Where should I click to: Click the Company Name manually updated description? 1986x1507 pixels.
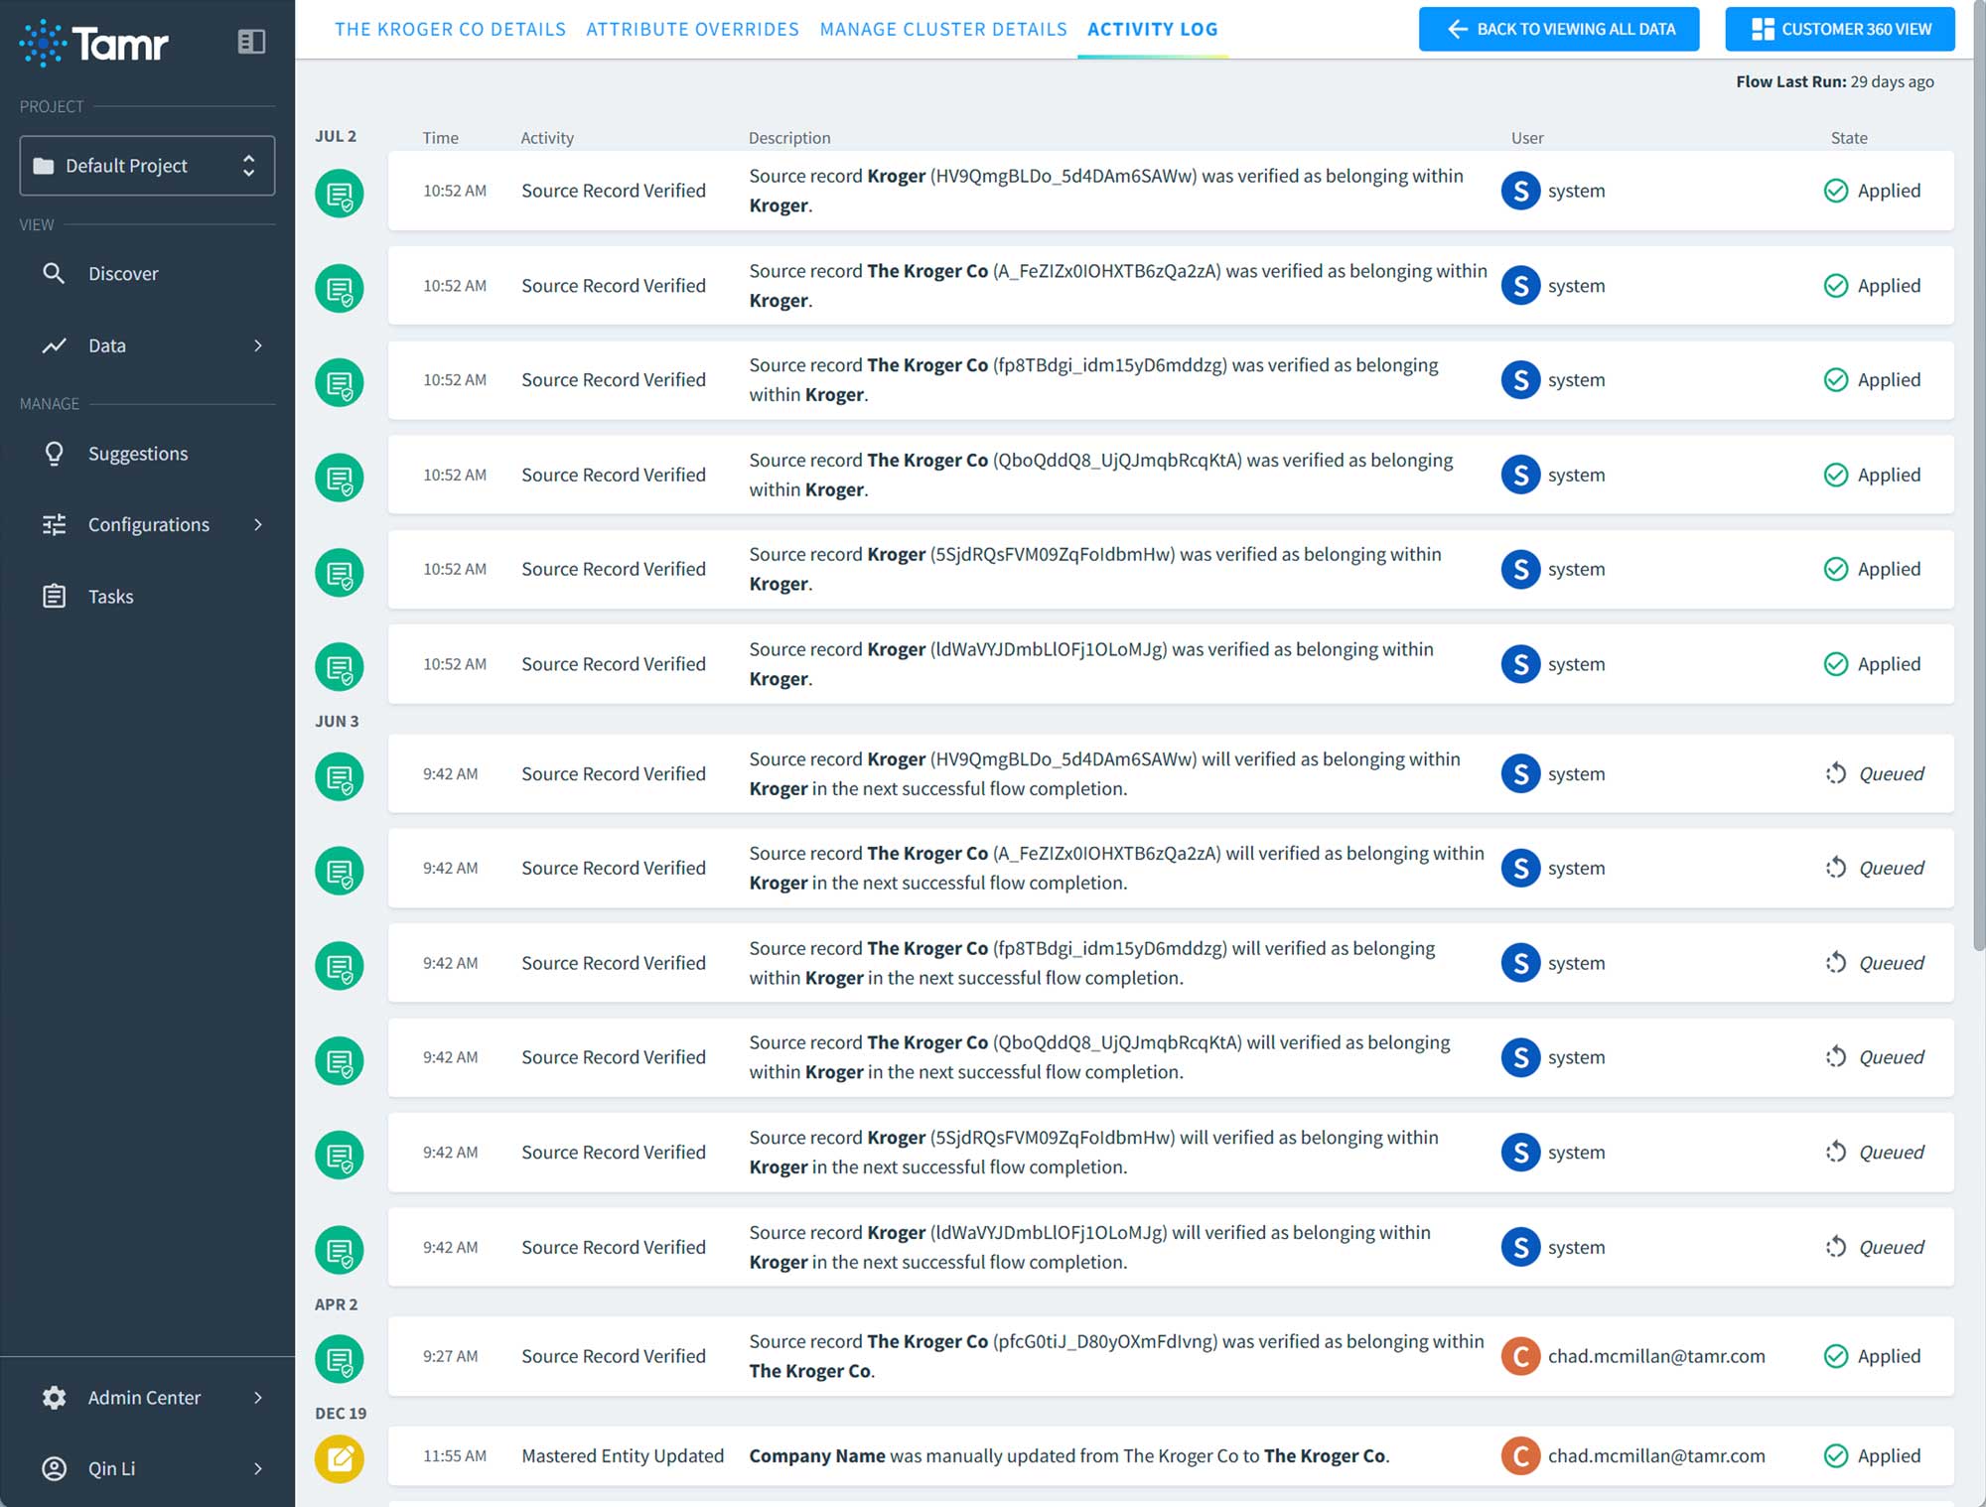(x=1069, y=1456)
